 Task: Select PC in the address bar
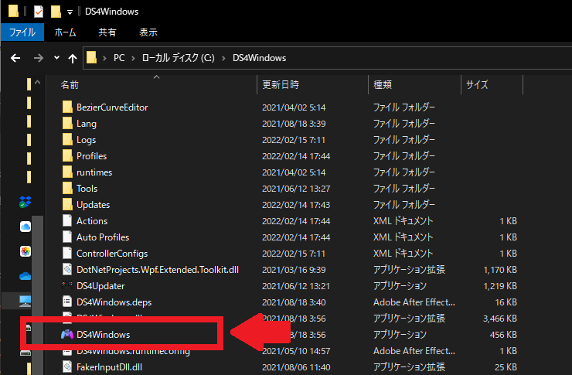point(119,58)
